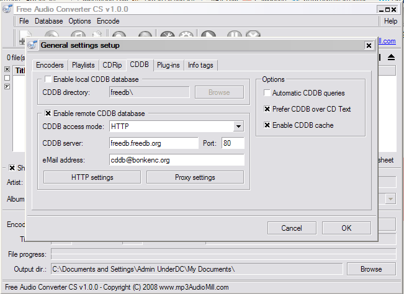Select the CDDB tab

coord(140,65)
